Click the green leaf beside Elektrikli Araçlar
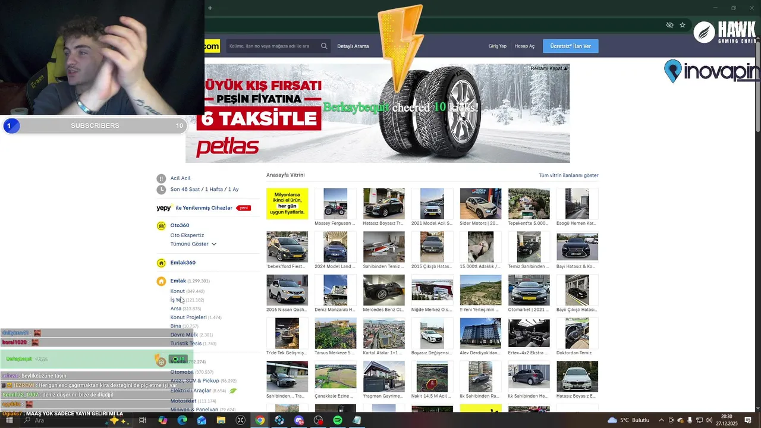 [233, 391]
